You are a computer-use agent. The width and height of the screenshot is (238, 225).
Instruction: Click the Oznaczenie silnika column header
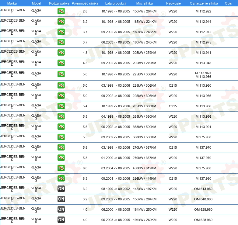coord(203,3)
